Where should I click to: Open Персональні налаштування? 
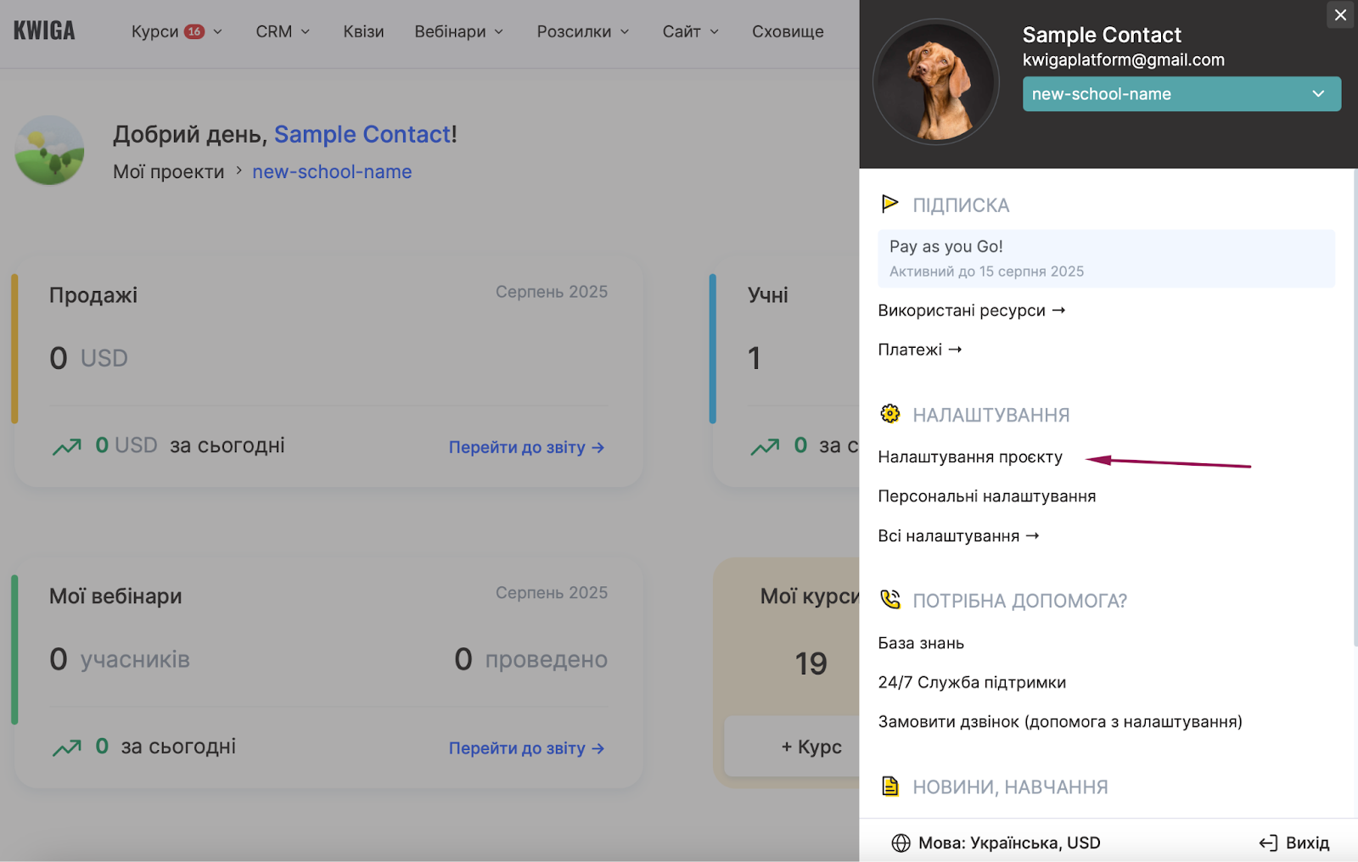[986, 496]
